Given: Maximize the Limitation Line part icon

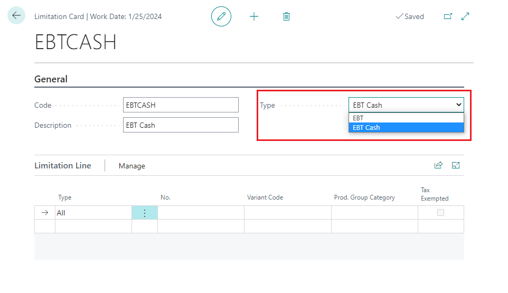Looking at the screenshot, I should (x=456, y=165).
